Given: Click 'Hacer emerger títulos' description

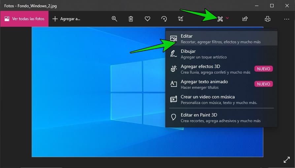Looking at the screenshot, I should [199, 87].
